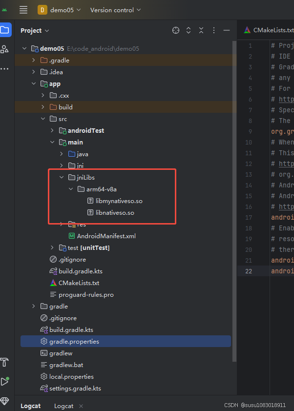Open the Build hammer tool window
This screenshot has width=294, height=411.
5,362
